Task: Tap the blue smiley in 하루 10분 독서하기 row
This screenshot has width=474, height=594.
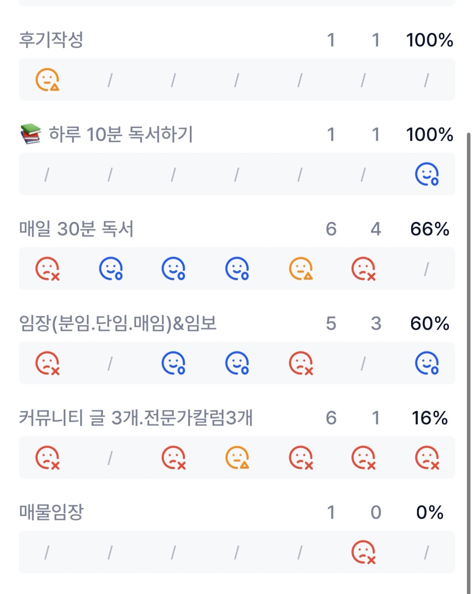Action: point(426,174)
